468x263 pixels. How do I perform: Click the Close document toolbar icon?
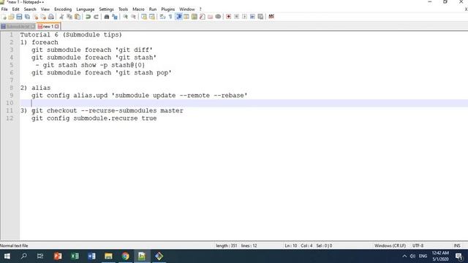click(x=35, y=17)
